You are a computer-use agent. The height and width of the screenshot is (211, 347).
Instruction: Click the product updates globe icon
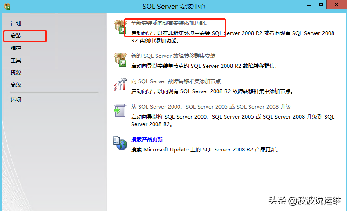point(120,143)
